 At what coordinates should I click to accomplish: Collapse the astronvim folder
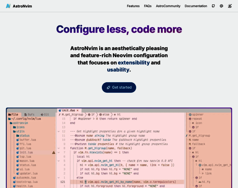point(19,123)
